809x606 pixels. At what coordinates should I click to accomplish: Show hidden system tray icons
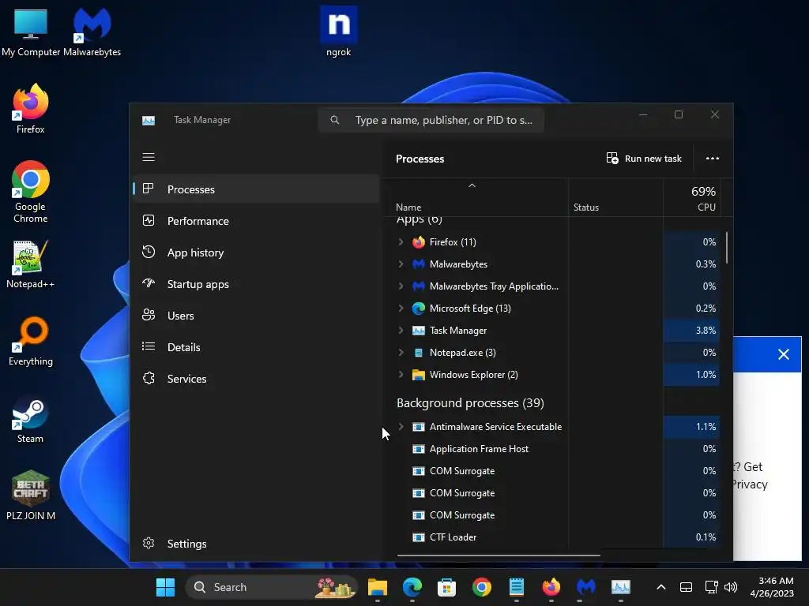tap(661, 587)
